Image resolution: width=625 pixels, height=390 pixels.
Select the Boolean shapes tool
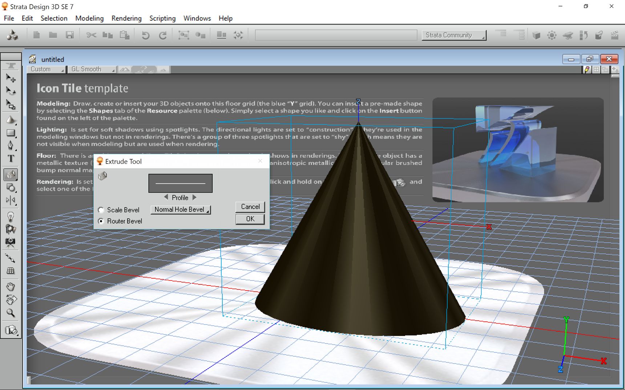tap(11, 188)
